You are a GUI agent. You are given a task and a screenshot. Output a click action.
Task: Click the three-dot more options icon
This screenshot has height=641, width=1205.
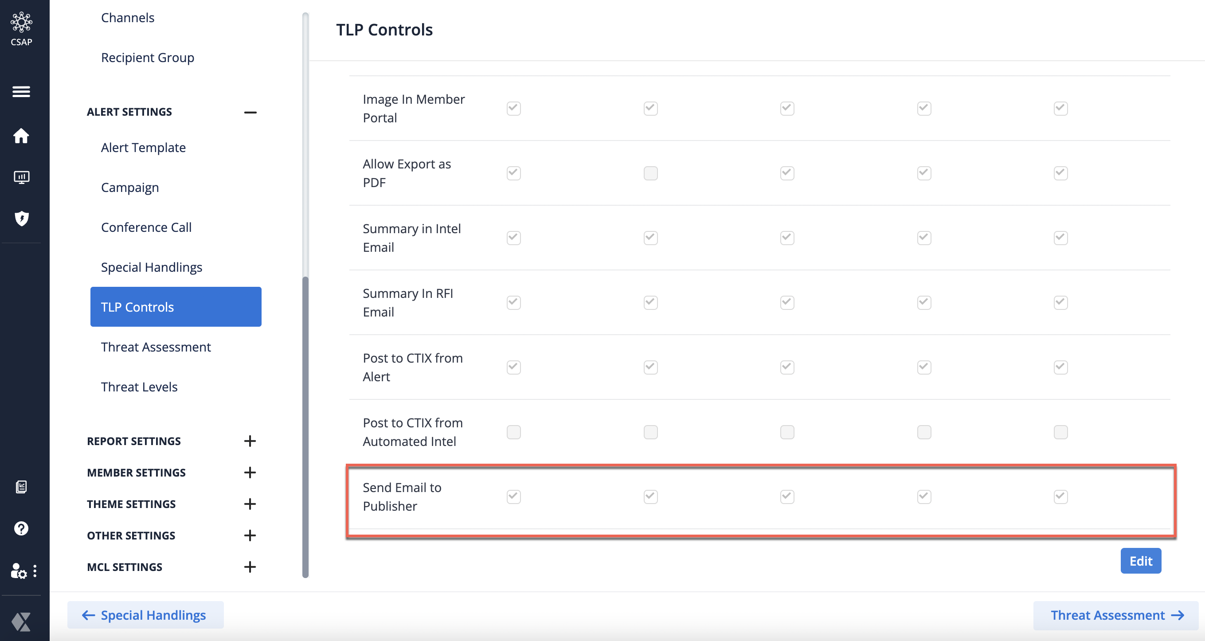35,571
